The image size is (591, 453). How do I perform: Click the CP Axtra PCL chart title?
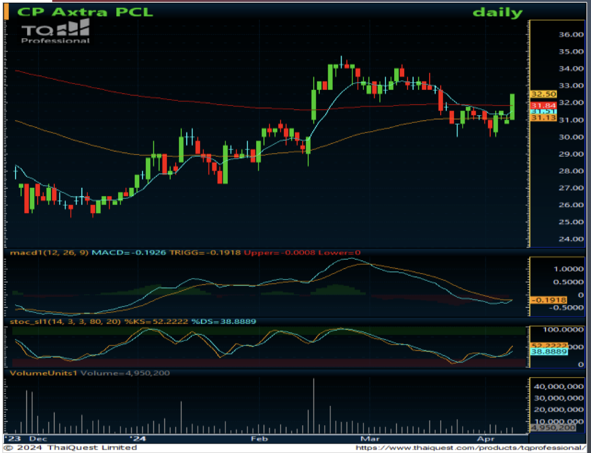[85, 12]
